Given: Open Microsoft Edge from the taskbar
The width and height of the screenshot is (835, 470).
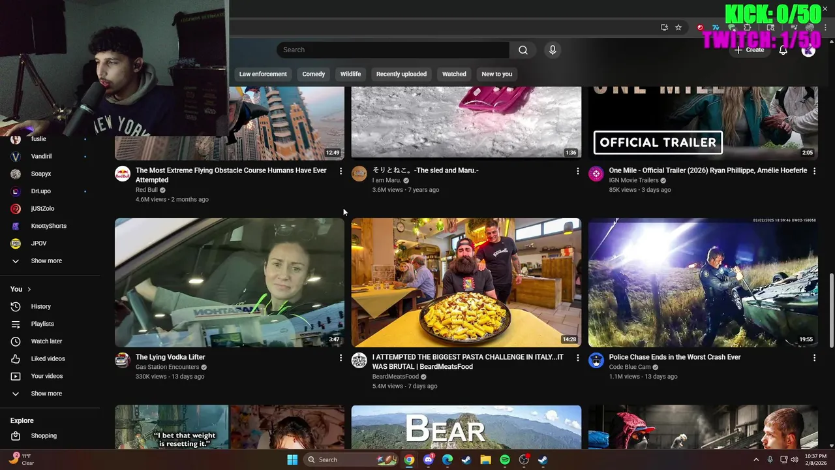Looking at the screenshot, I should [x=448, y=460].
